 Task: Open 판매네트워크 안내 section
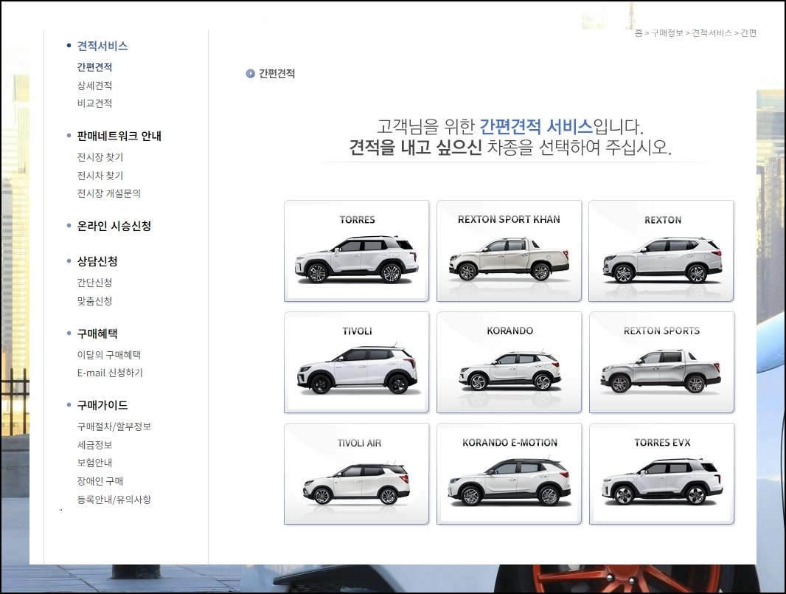[x=119, y=136]
